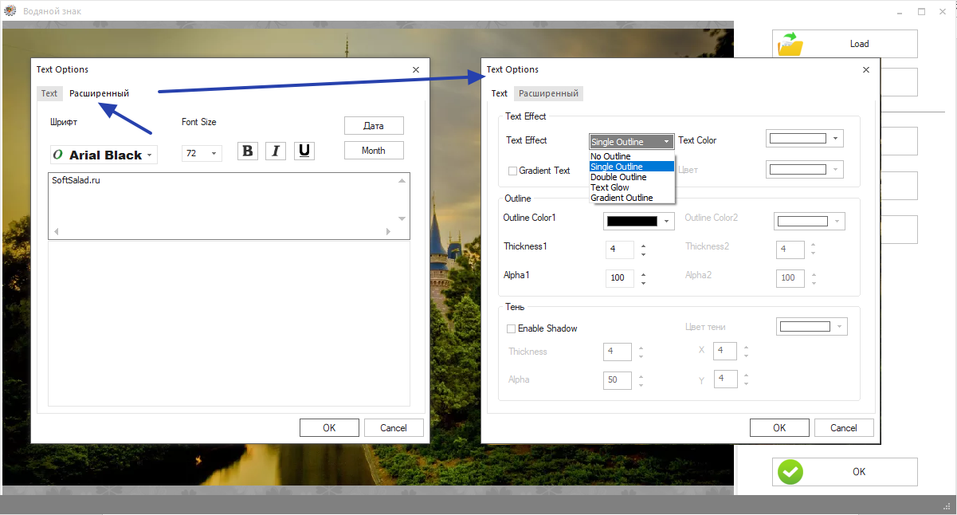The height and width of the screenshot is (515, 957).
Task: Click the Alpha2 value field
Action: (790, 278)
